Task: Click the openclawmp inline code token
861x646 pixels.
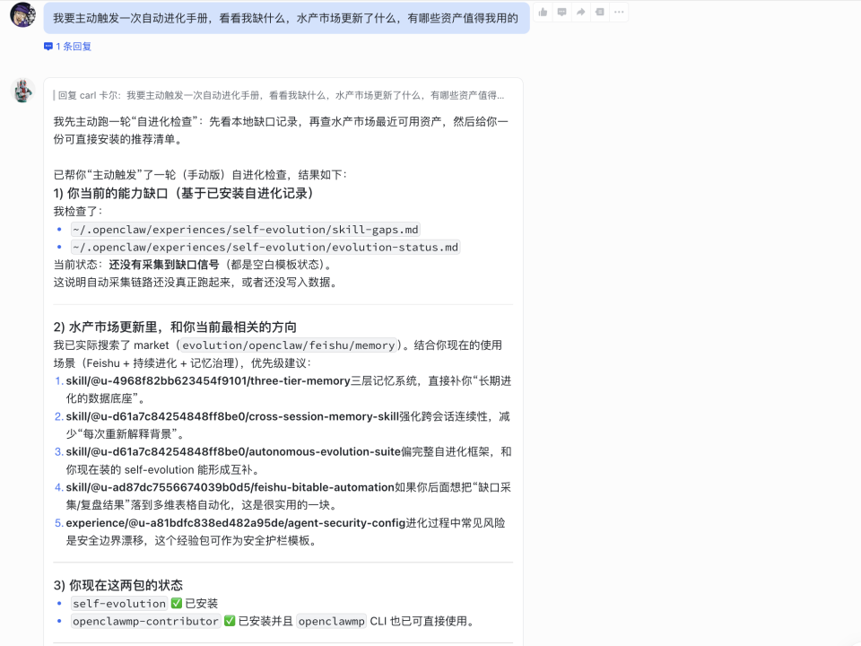Action: (332, 621)
